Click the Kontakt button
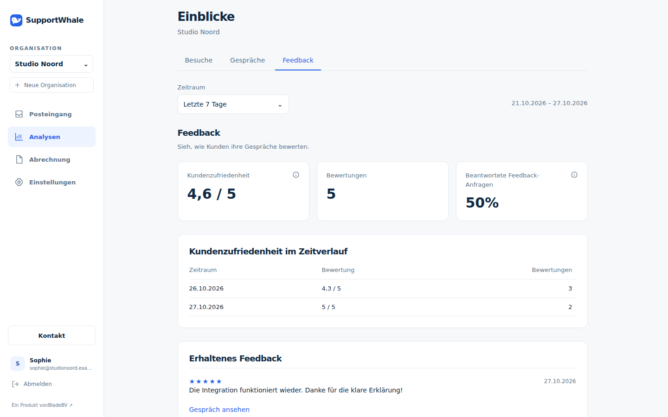668x417 pixels. click(51, 335)
